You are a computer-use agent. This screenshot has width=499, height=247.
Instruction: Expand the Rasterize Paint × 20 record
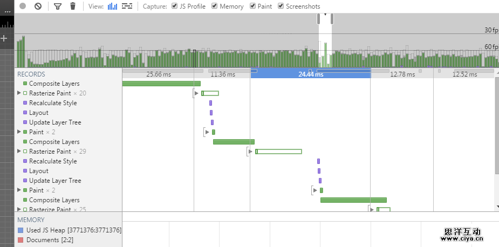(x=19, y=93)
